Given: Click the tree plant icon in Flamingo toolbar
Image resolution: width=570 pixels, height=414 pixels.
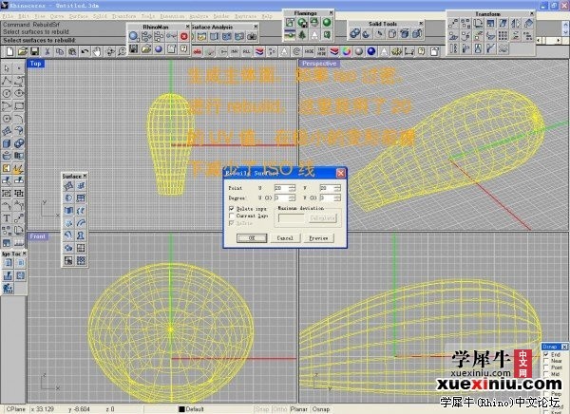Looking at the screenshot, I should pyautogui.click(x=302, y=35).
